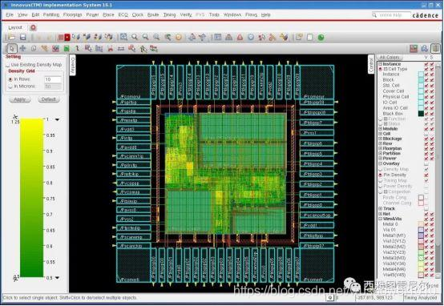Expand the Track tree node
The height and width of the screenshot is (306, 444).
click(x=381, y=208)
